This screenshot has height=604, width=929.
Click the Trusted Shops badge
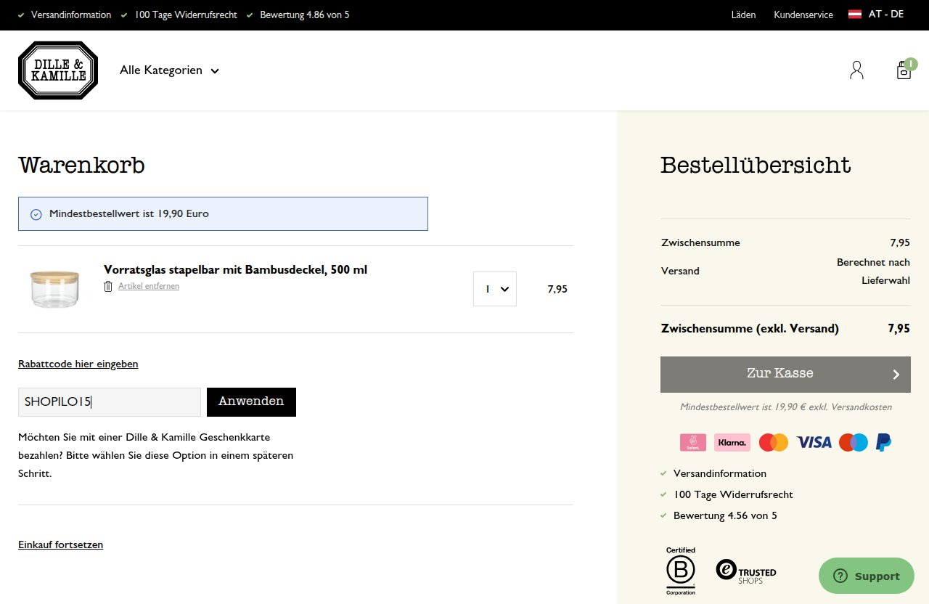[x=746, y=571]
